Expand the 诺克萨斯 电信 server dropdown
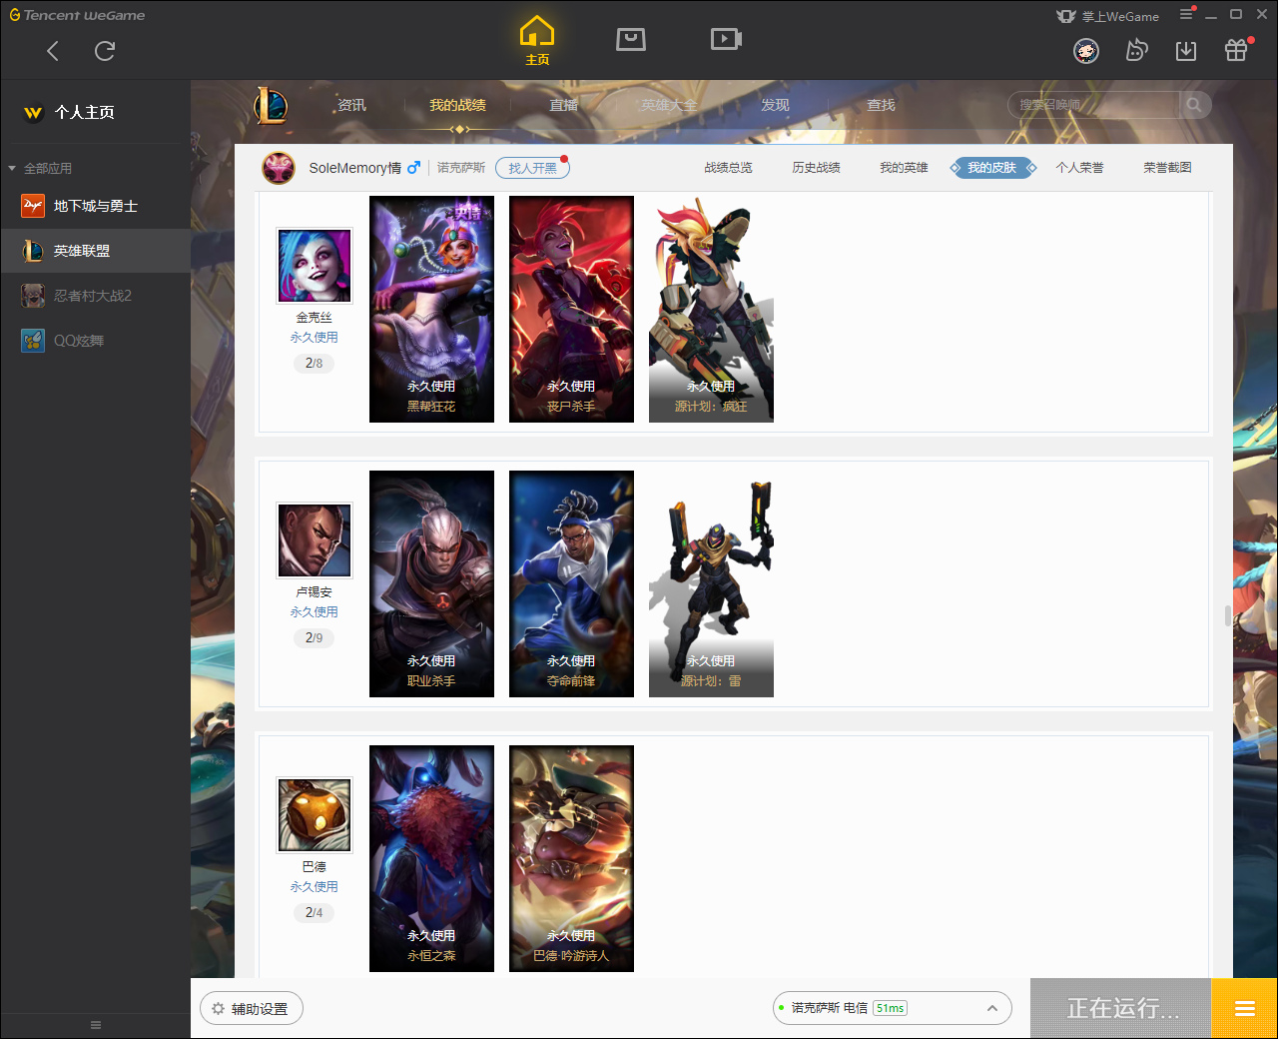 point(892,1008)
